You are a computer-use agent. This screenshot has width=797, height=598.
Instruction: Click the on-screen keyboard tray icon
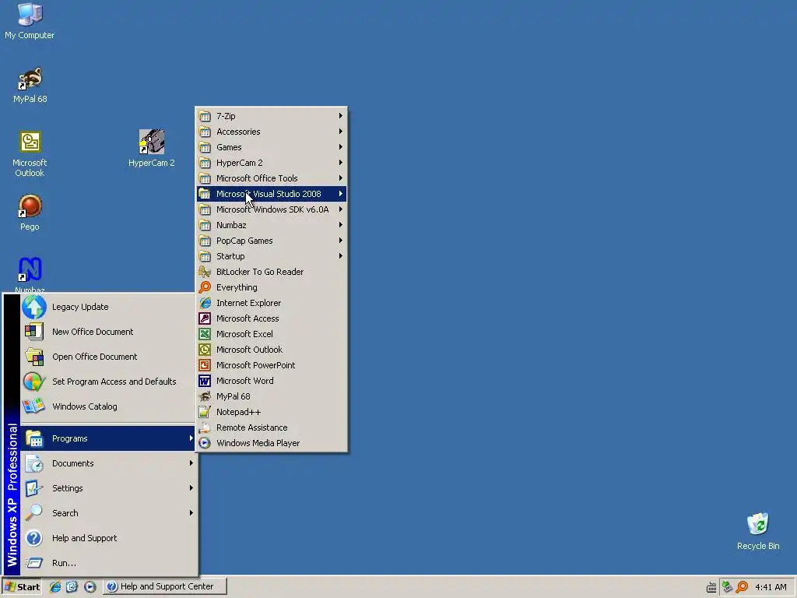click(711, 588)
